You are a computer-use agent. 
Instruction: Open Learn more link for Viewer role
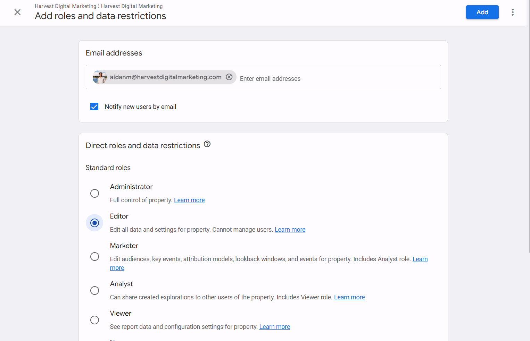(x=275, y=327)
